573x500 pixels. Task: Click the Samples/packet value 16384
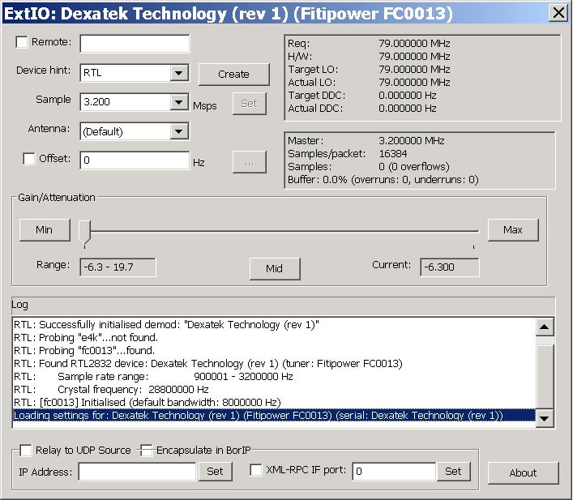click(x=393, y=153)
